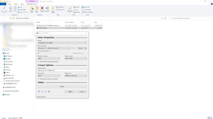Expand Show advanced drive properties
213x119 pixels.
[x=48, y=62]
